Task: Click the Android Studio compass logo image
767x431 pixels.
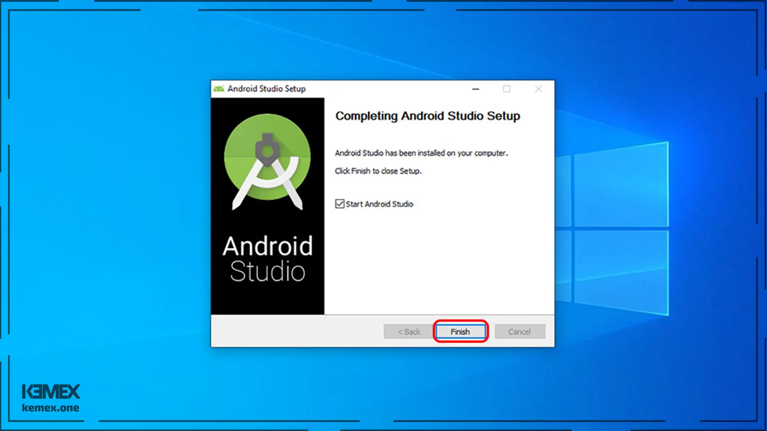Action: tap(267, 162)
